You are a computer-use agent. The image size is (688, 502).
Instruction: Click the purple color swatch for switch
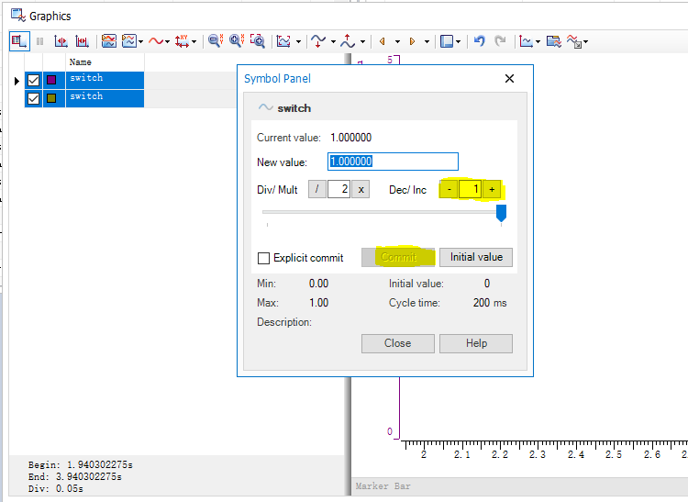[x=51, y=81]
